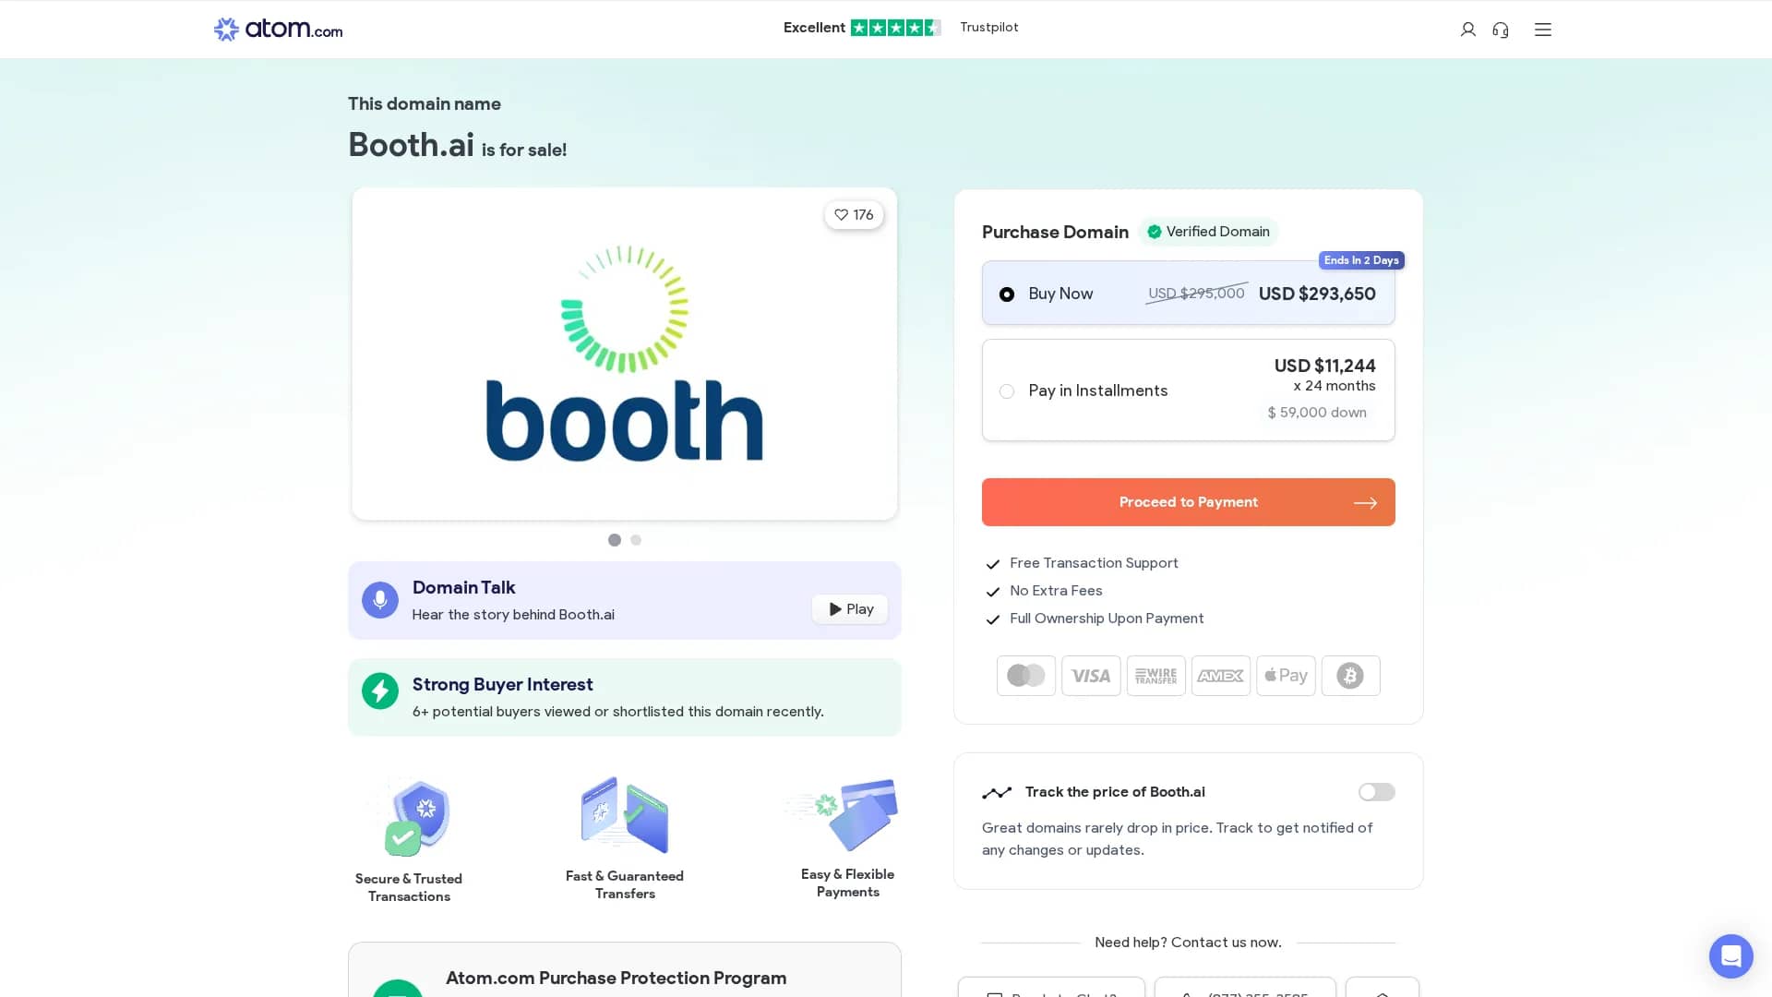Click Atom.com Purchase Protection Program heading
Screen dimensions: 1772x997
point(616,978)
